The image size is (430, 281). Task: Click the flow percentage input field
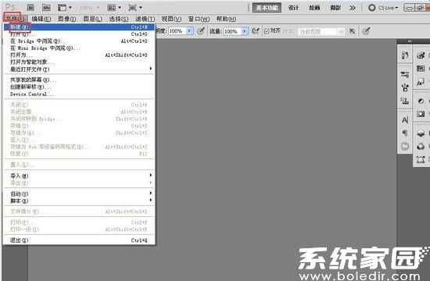(x=233, y=31)
